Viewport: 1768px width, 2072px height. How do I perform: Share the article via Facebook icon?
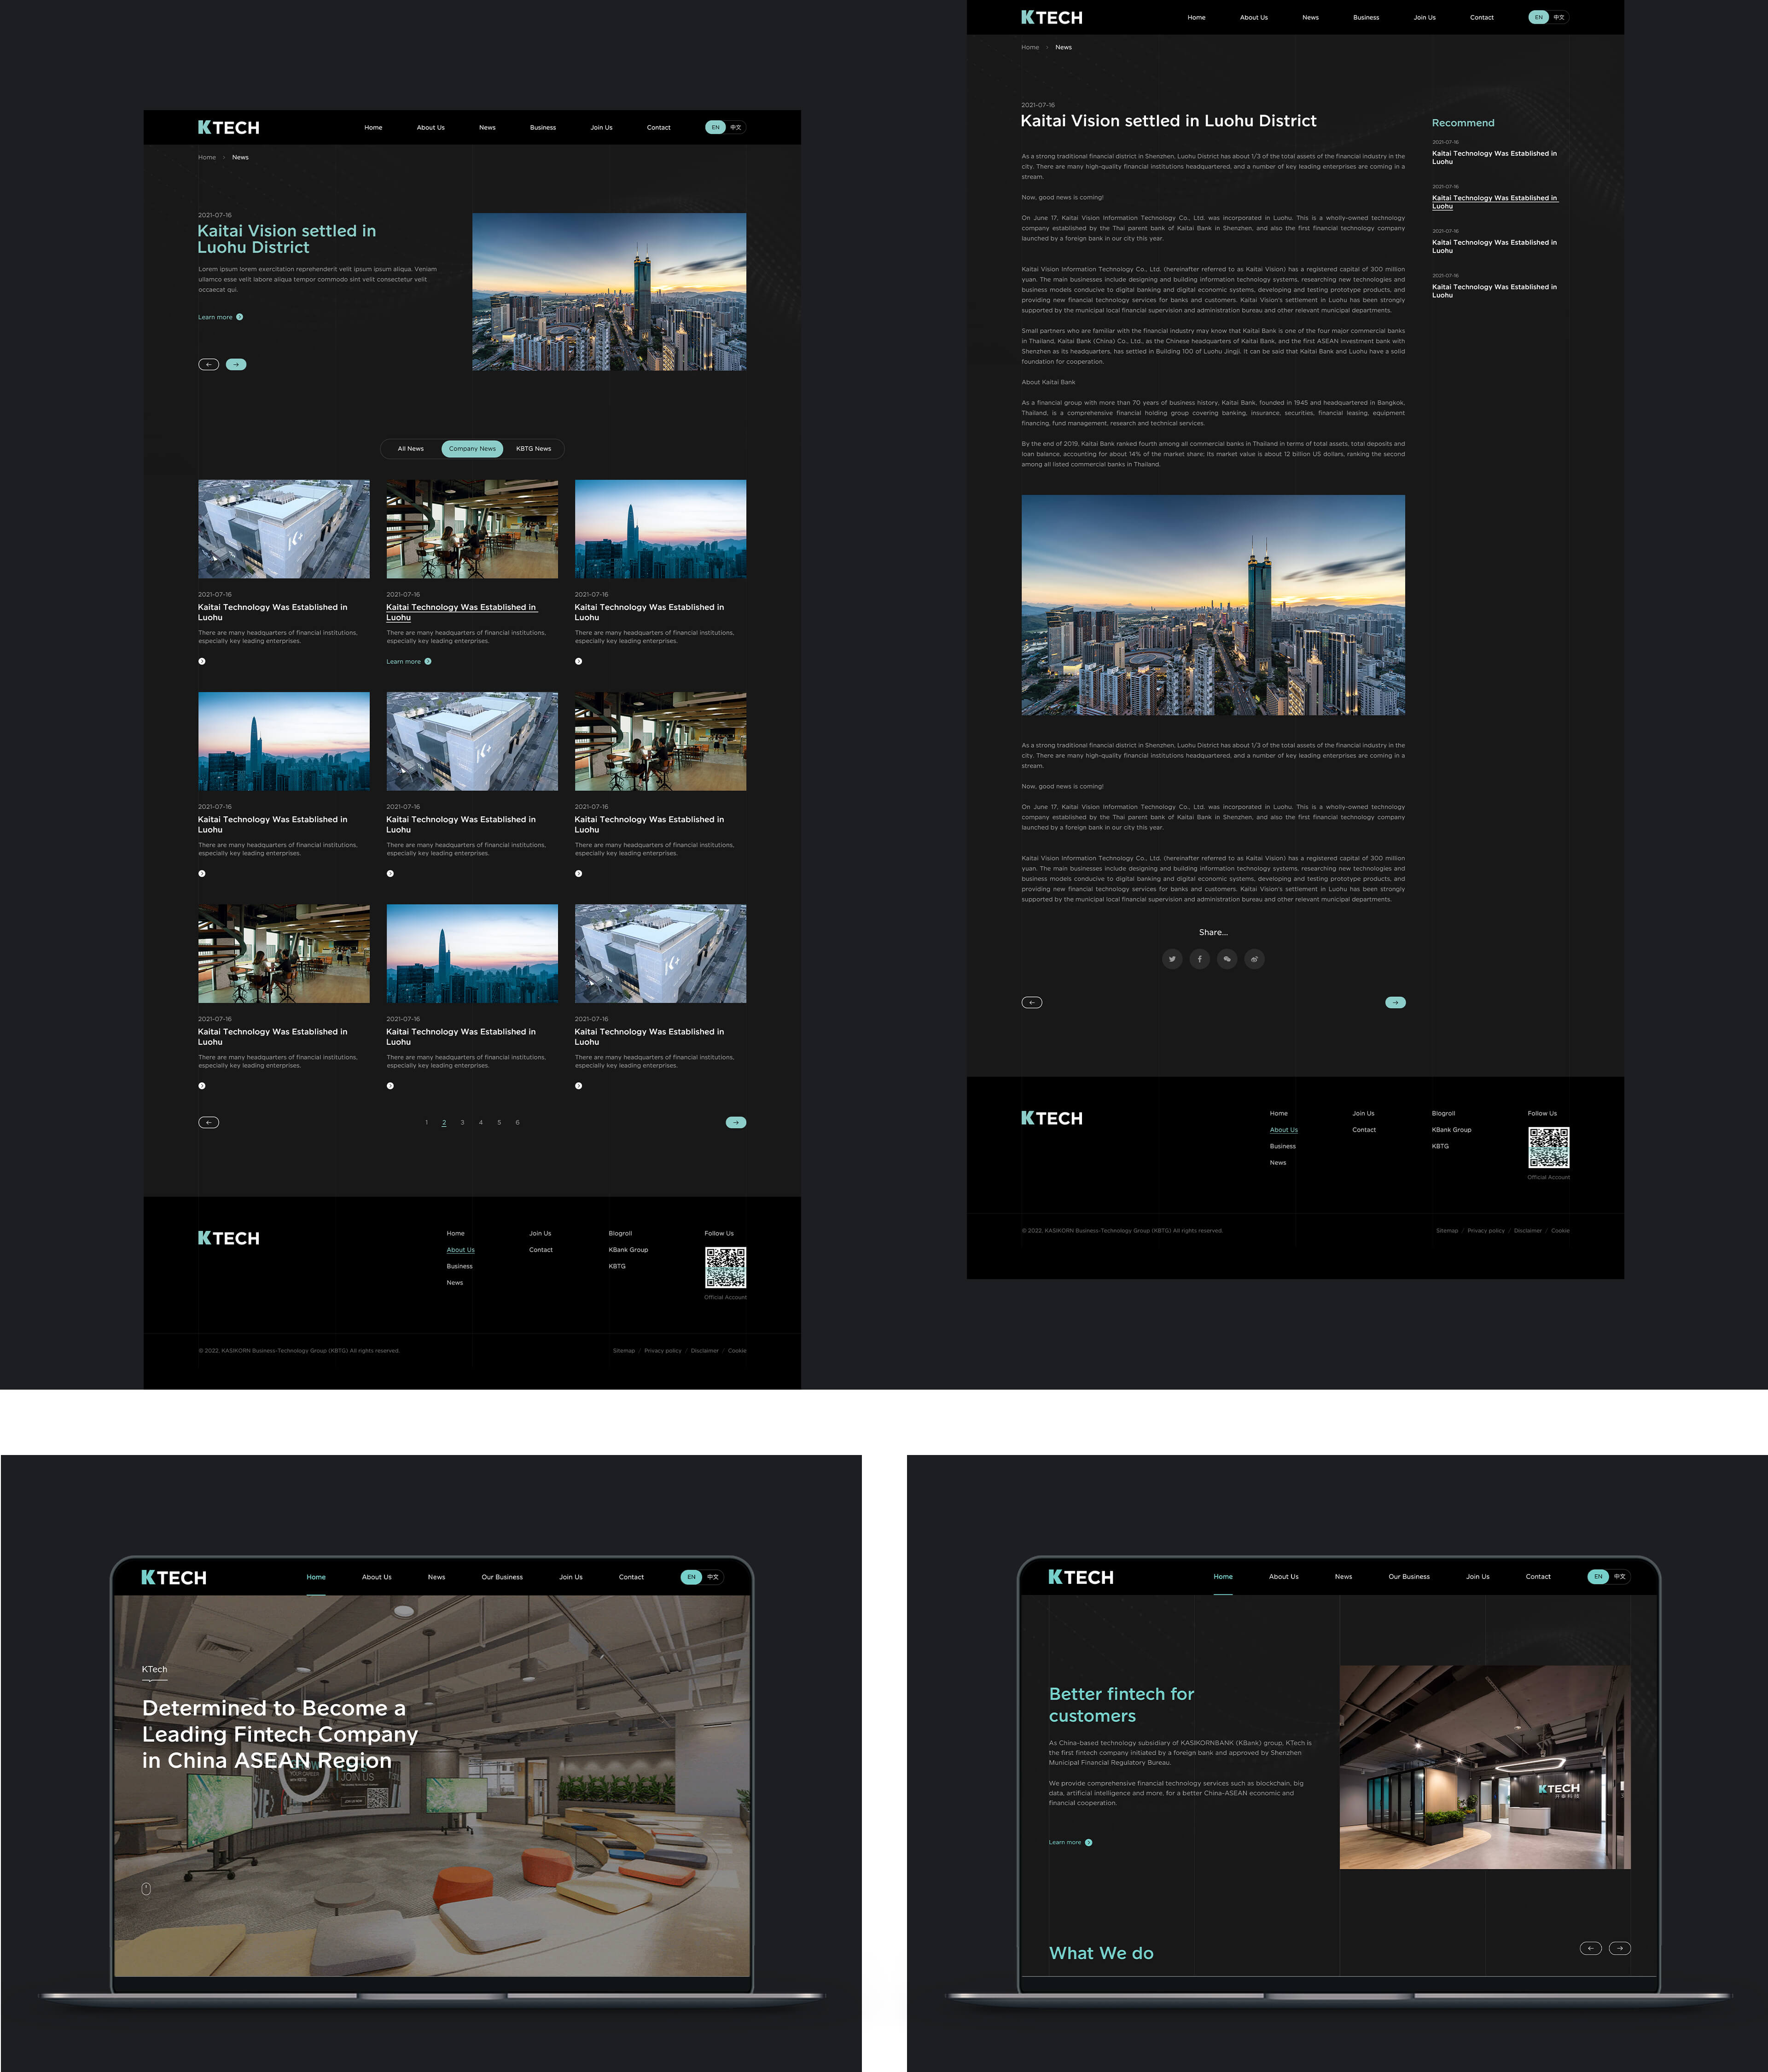pyautogui.click(x=1199, y=959)
